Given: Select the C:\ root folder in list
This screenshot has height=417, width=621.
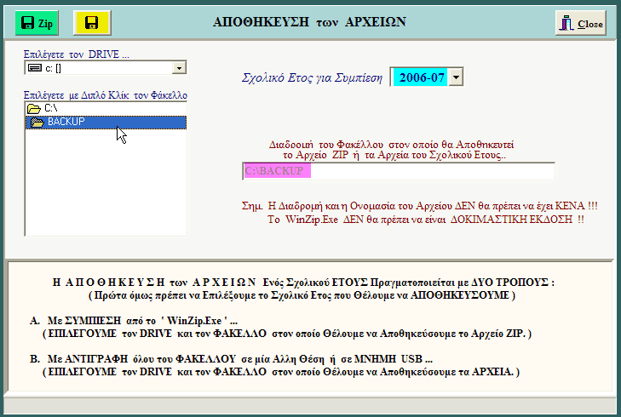Looking at the screenshot, I should click(x=51, y=109).
